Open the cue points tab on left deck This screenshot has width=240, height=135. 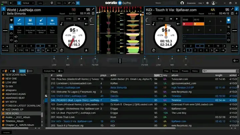pos(11,20)
